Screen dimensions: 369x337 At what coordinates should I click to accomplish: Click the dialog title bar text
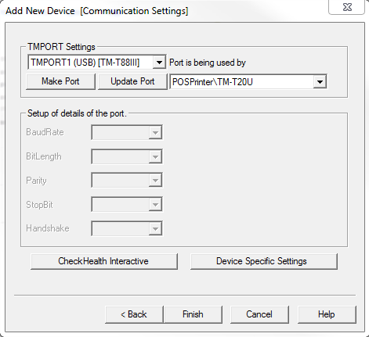97,11
